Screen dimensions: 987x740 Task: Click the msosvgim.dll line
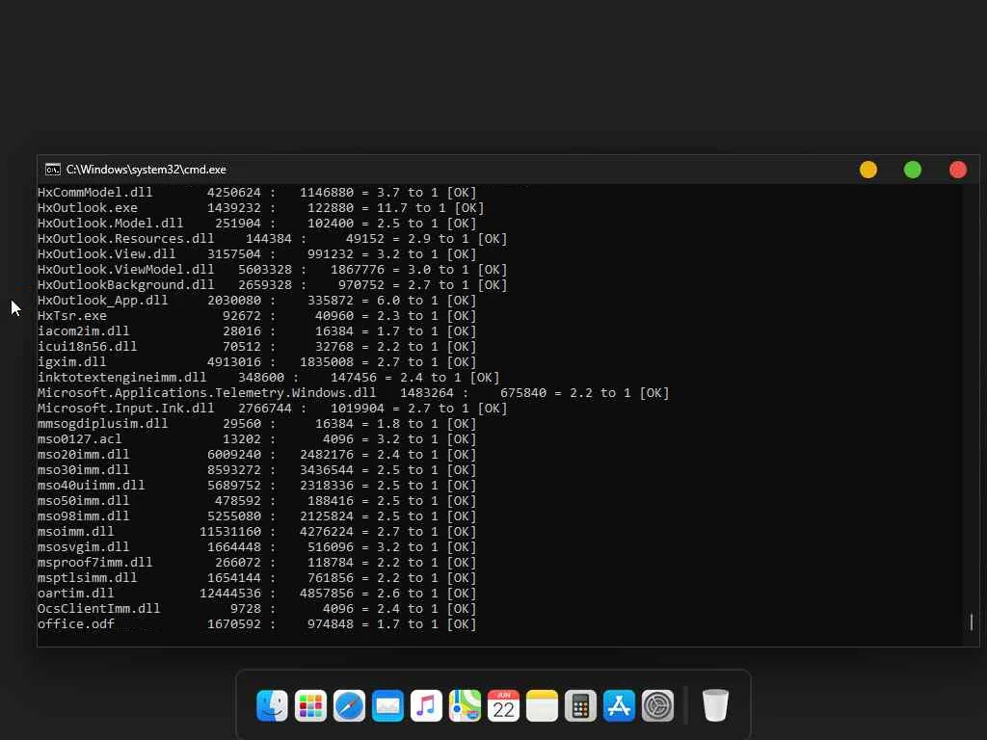point(256,547)
